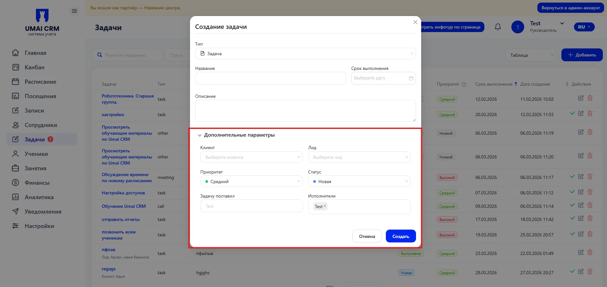
Task: Open the Лид selection dropdown
Action: pos(359,157)
